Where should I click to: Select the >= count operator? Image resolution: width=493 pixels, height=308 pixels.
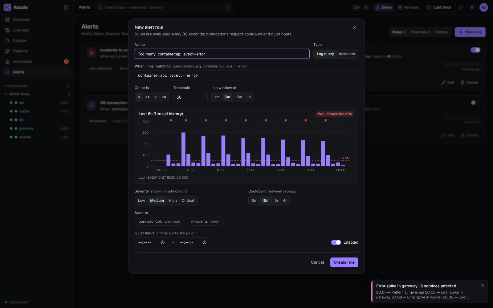pyautogui.click(x=147, y=97)
